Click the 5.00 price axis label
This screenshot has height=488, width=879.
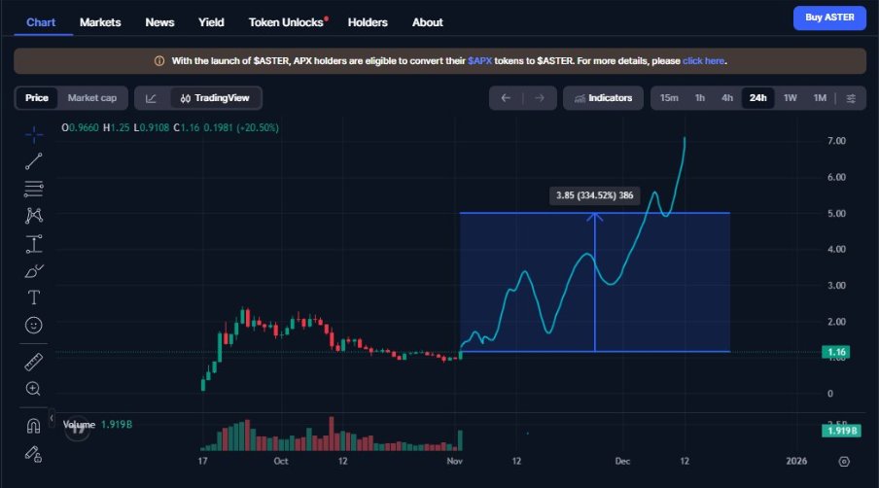tap(836, 214)
